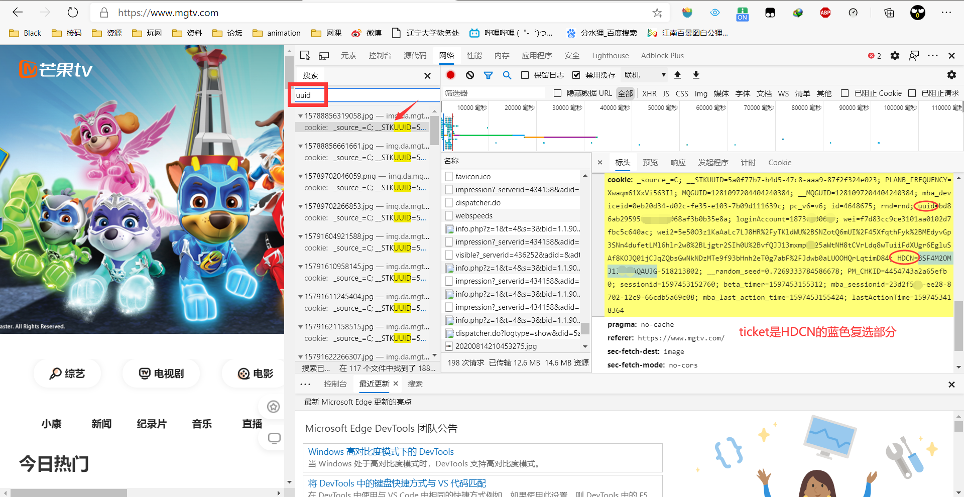Collapse search result 15791610958145.jpg
This screenshot has width=964, height=497.
(x=300, y=267)
